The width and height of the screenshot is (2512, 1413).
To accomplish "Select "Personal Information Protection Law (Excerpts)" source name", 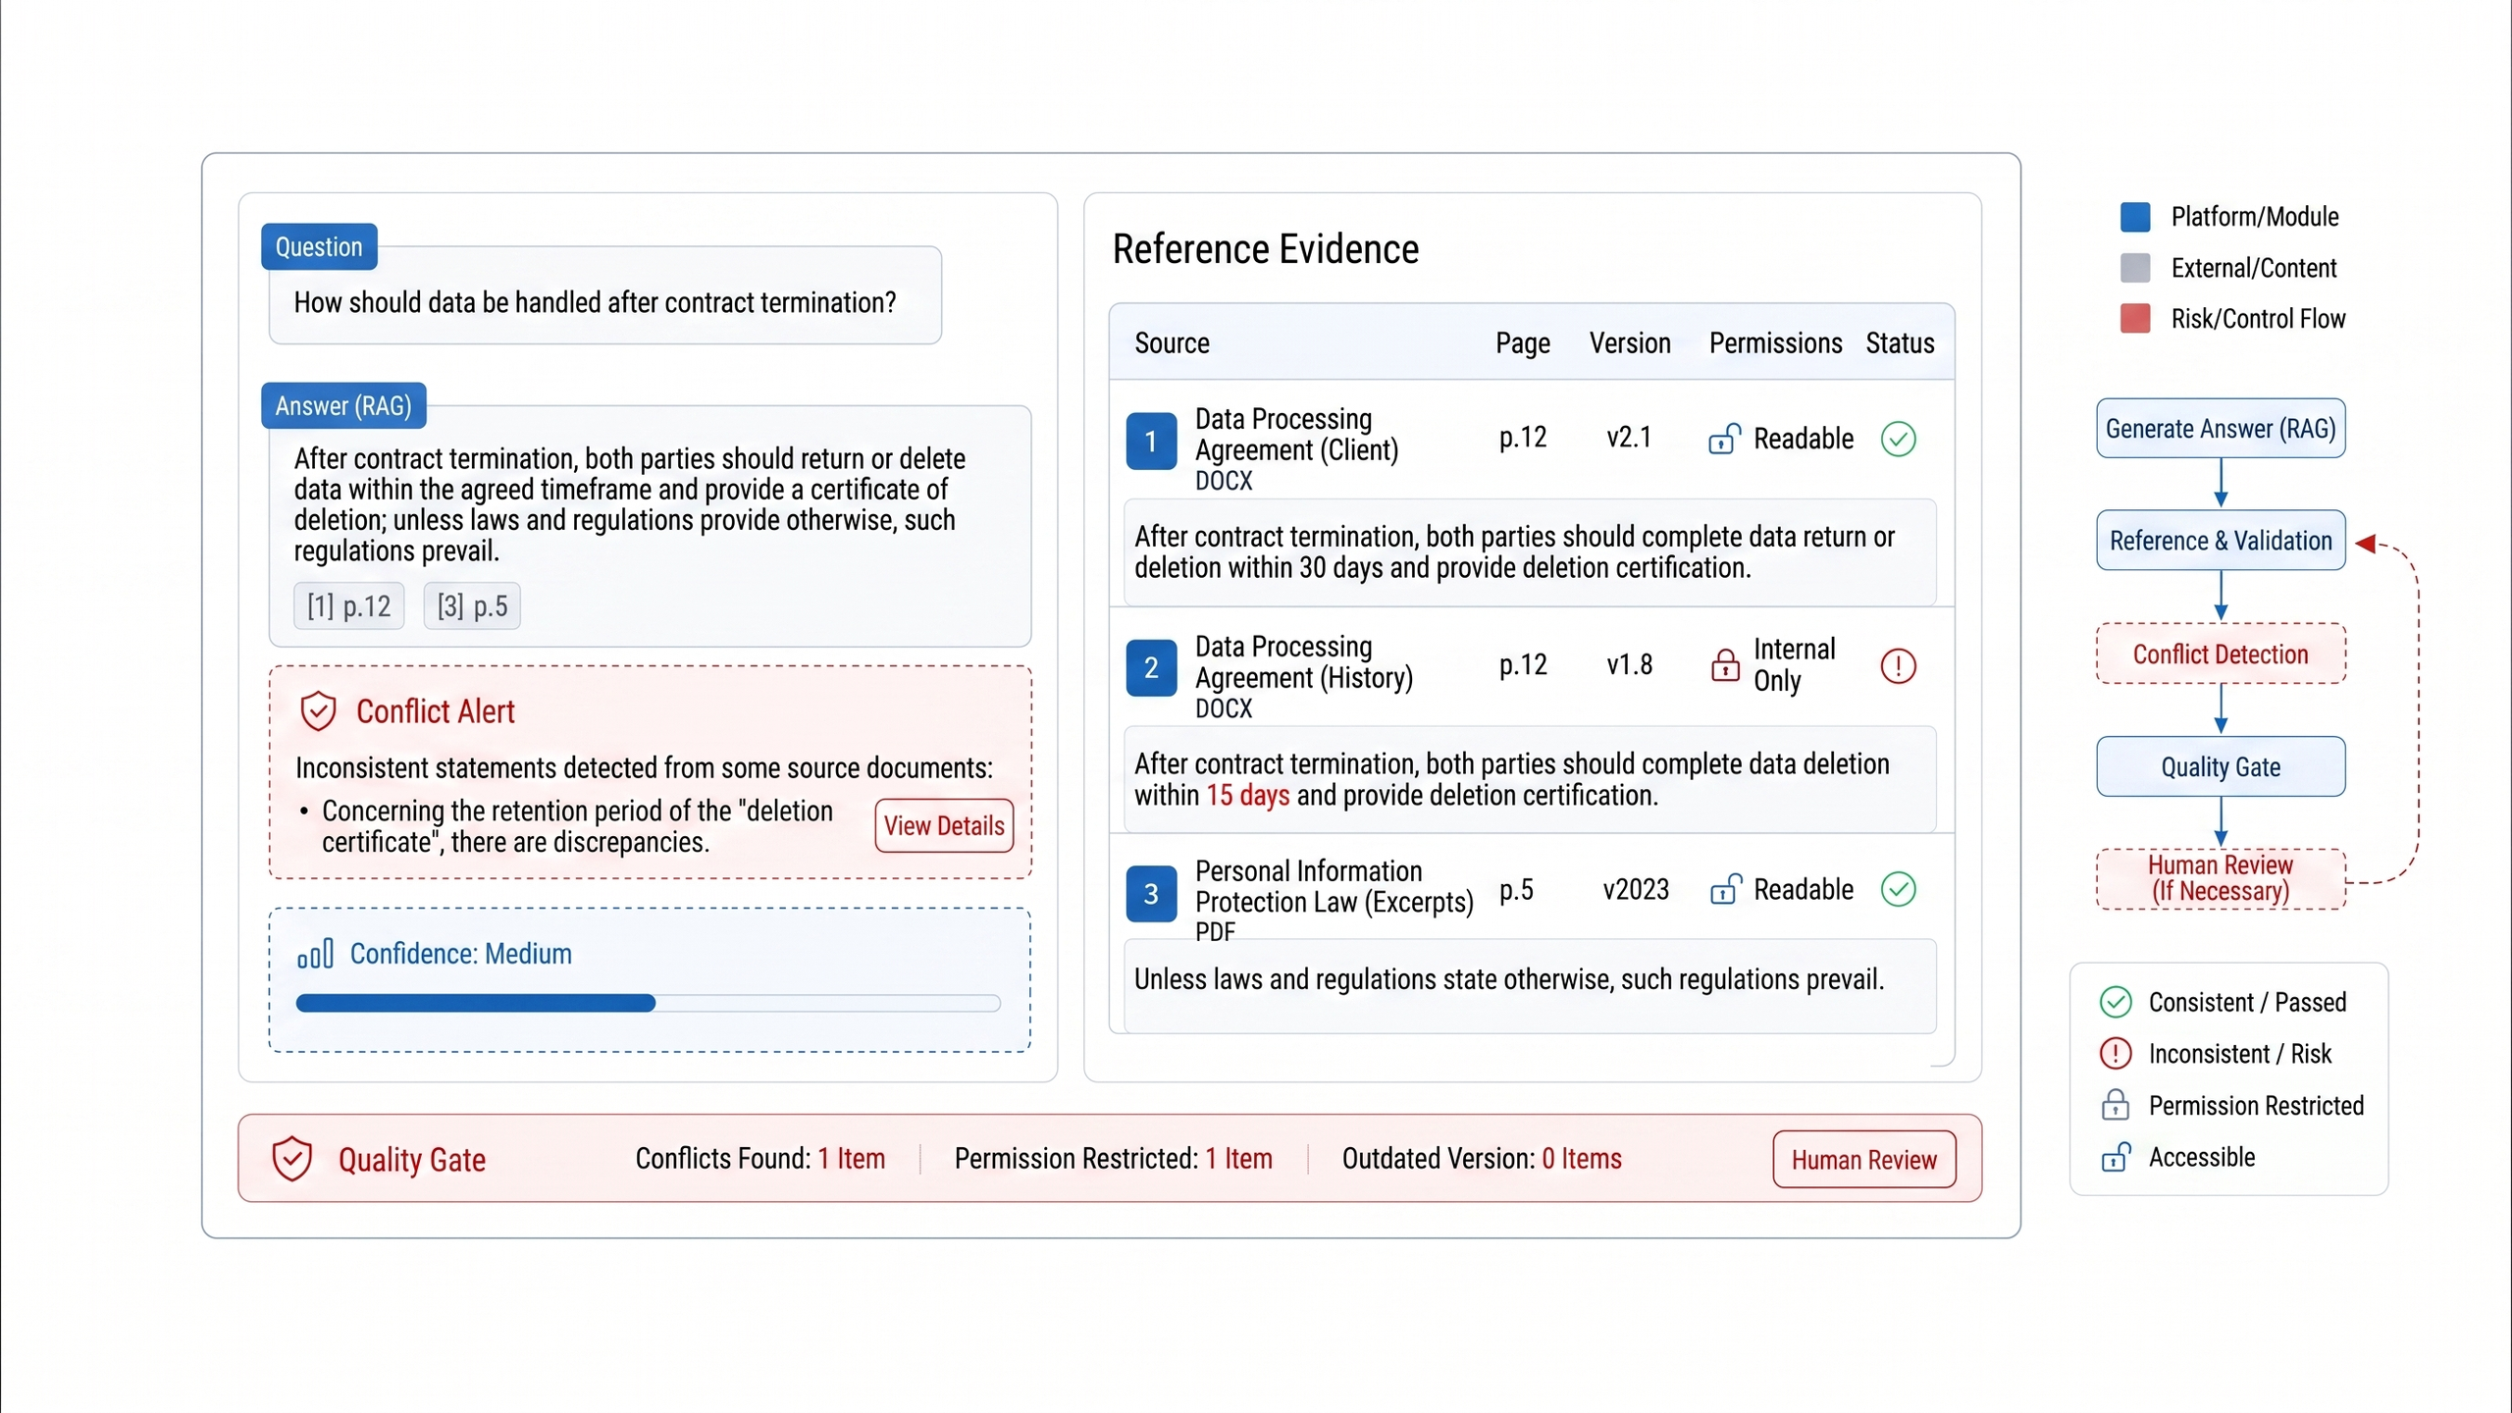I will pyautogui.click(x=1334, y=887).
